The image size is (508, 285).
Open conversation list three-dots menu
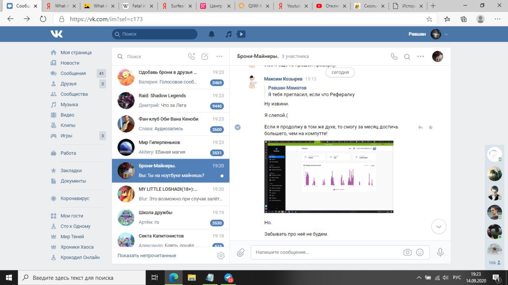219,56
